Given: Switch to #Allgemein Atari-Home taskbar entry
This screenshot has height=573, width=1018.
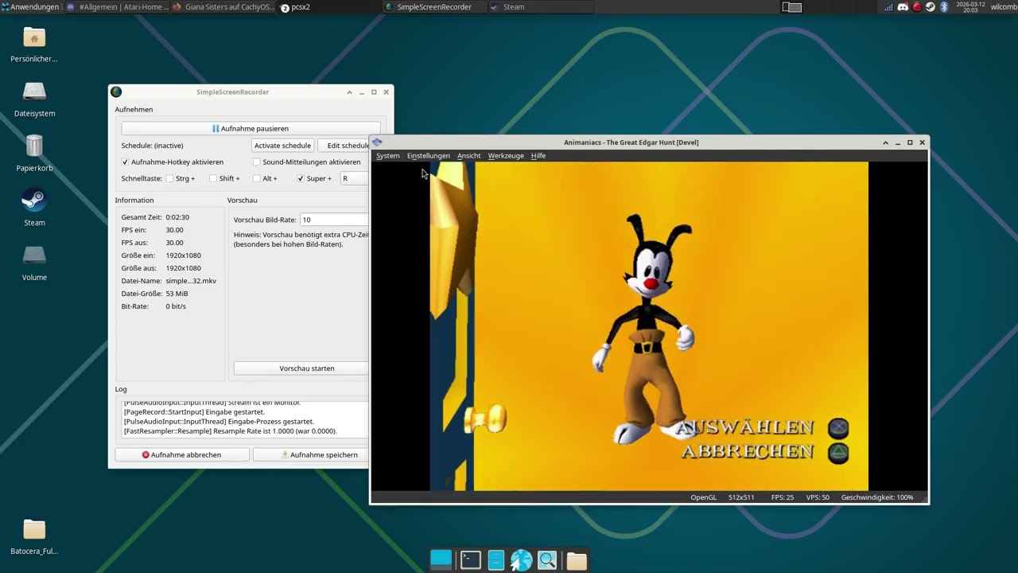Looking at the screenshot, I should [118, 7].
